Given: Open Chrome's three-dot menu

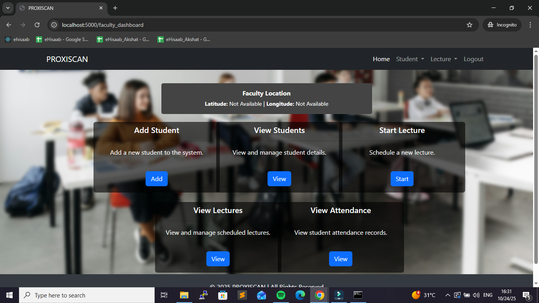Looking at the screenshot, I should coord(530,25).
